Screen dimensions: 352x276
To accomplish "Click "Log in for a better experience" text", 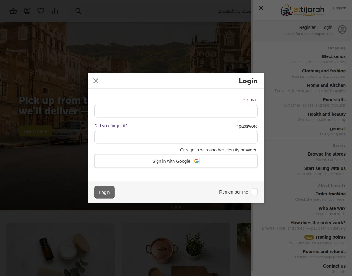I will point(309,34).
